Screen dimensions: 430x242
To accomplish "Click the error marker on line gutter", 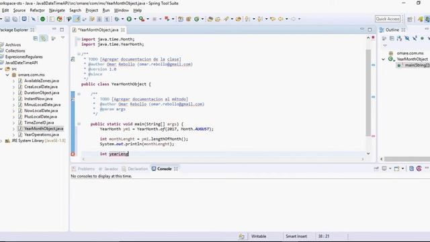I will [x=73, y=154].
